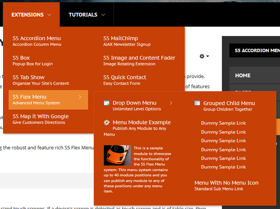This screenshot has width=280, height=209.
Task: Open the S5 Accordion Menu item
Action: point(37,41)
